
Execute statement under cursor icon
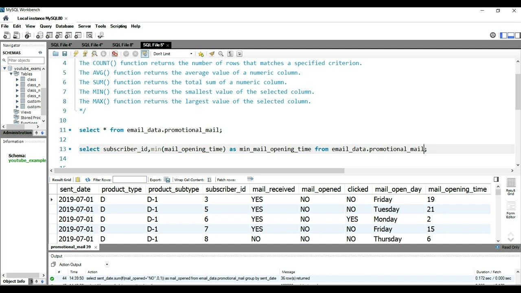(x=85, y=54)
